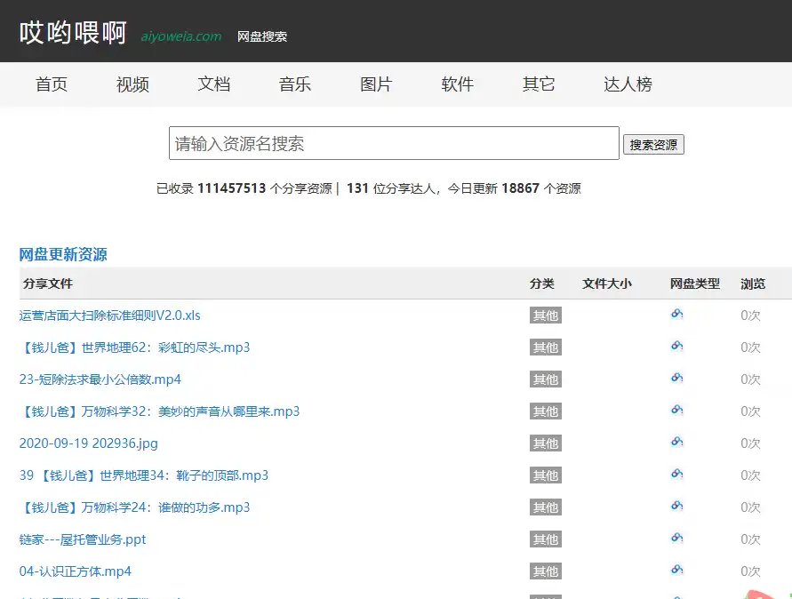Open the 音乐 category
The image size is (792, 599).
295,84
